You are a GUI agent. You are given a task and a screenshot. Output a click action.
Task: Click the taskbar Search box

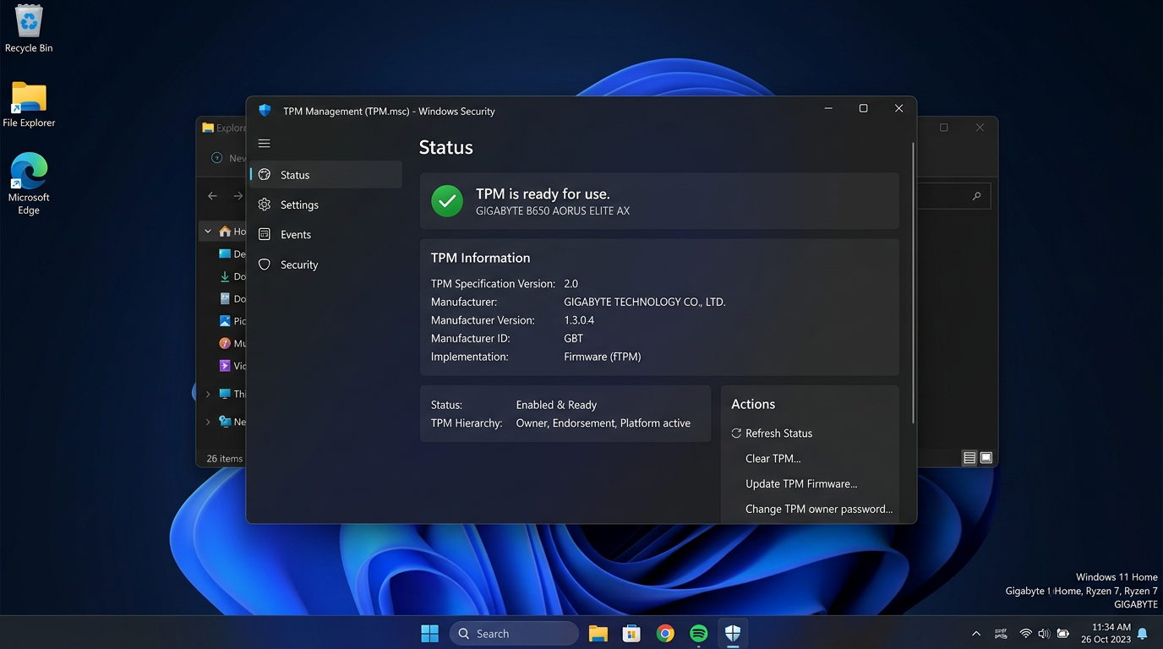click(x=514, y=633)
